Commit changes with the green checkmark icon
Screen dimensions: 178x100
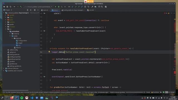click(x=76, y=7)
